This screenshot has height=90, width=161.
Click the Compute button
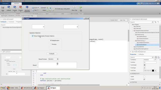click(x=52, y=54)
